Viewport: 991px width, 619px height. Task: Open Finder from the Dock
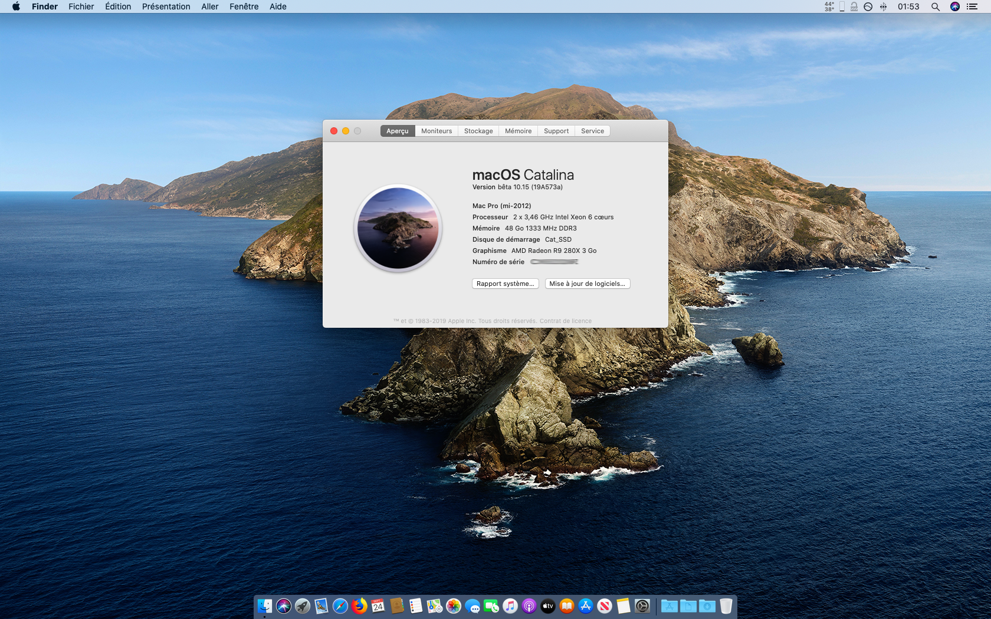coord(265,606)
